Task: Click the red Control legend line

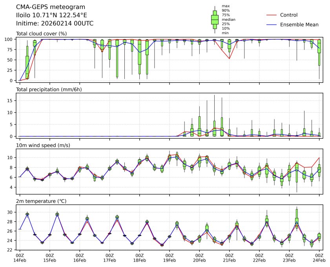Action: [272, 15]
